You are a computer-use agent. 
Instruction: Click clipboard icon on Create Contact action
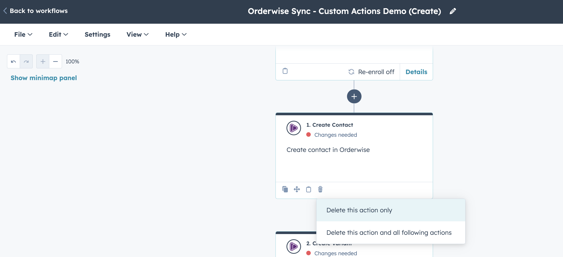point(308,189)
